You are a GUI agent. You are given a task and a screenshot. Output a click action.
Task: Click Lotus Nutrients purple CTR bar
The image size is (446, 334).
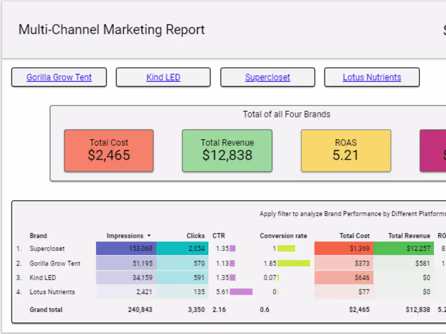[x=241, y=292]
